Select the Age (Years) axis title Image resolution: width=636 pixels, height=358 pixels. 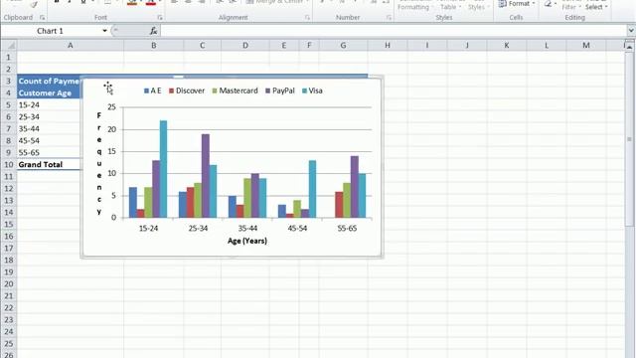[247, 241]
